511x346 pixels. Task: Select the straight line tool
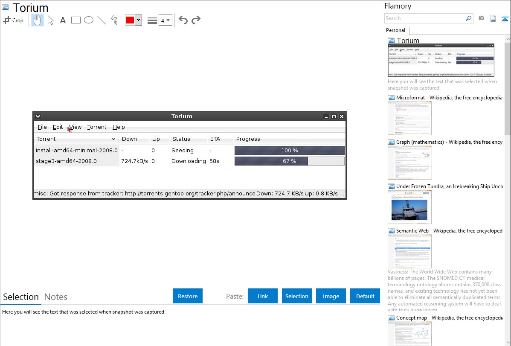pyautogui.click(x=102, y=20)
